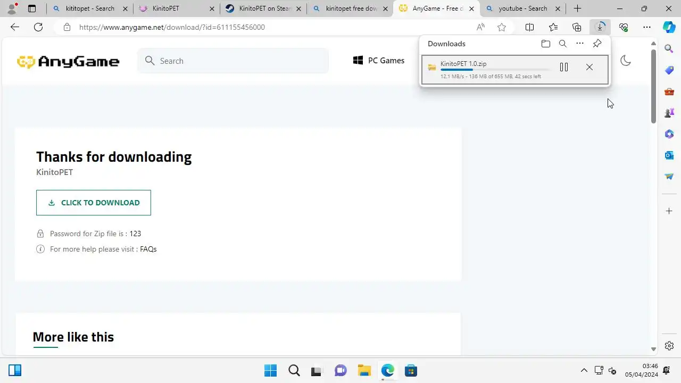The image size is (681, 383).
Task: Customize sidebar with plus icon
Action: point(669,211)
